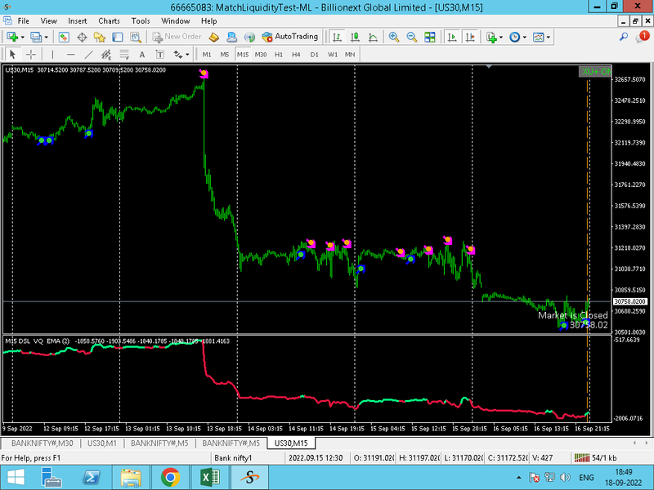The height and width of the screenshot is (490, 654).
Task: Click the Zoom In magnifier icon
Action: coord(393,37)
